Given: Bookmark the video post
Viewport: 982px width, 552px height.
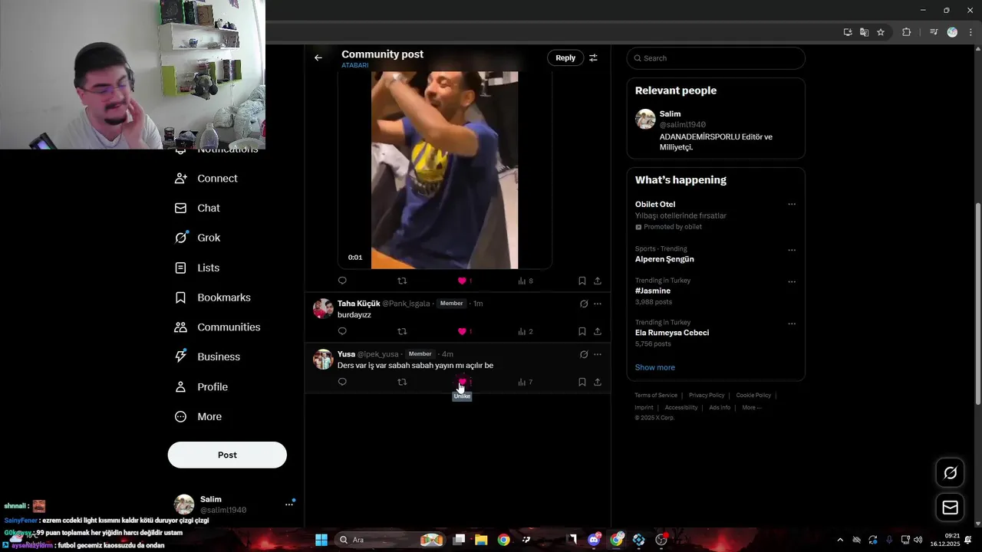Looking at the screenshot, I should click(x=582, y=281).
